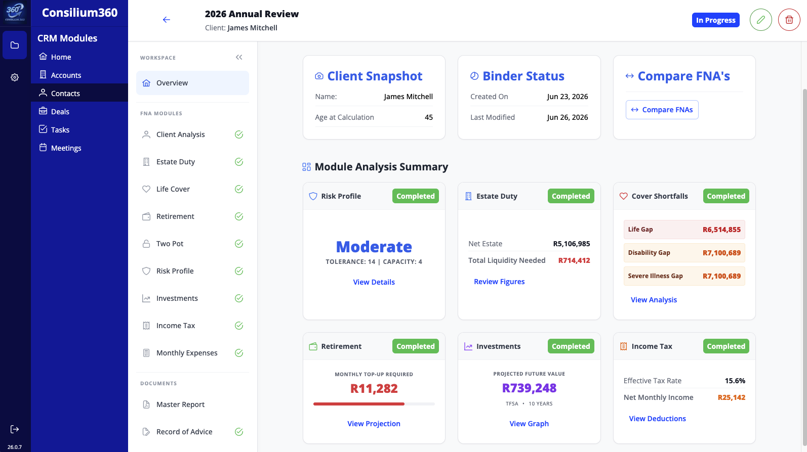Click the Two Pot completed check mark
Viewport: 807px width, 452px height.
[239, 244]
